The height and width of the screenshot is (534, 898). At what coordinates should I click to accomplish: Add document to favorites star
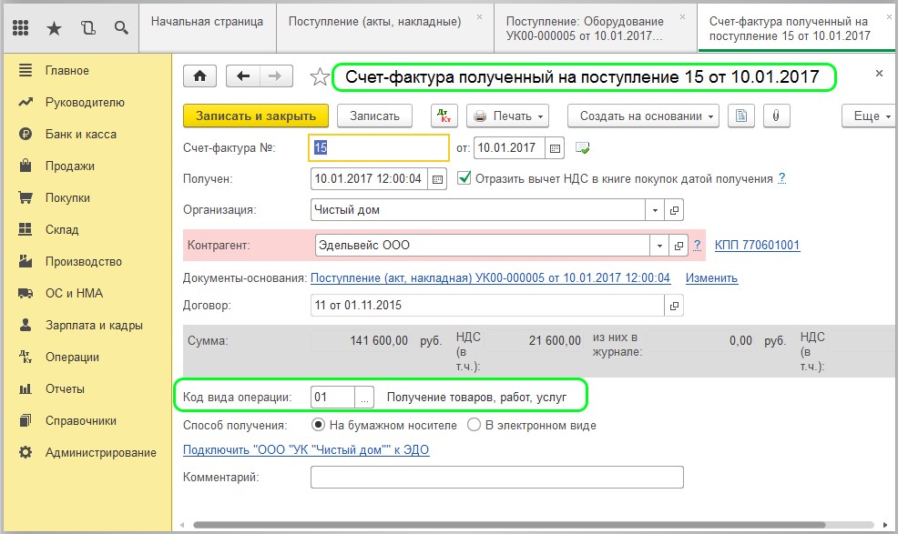pos(320,76)
